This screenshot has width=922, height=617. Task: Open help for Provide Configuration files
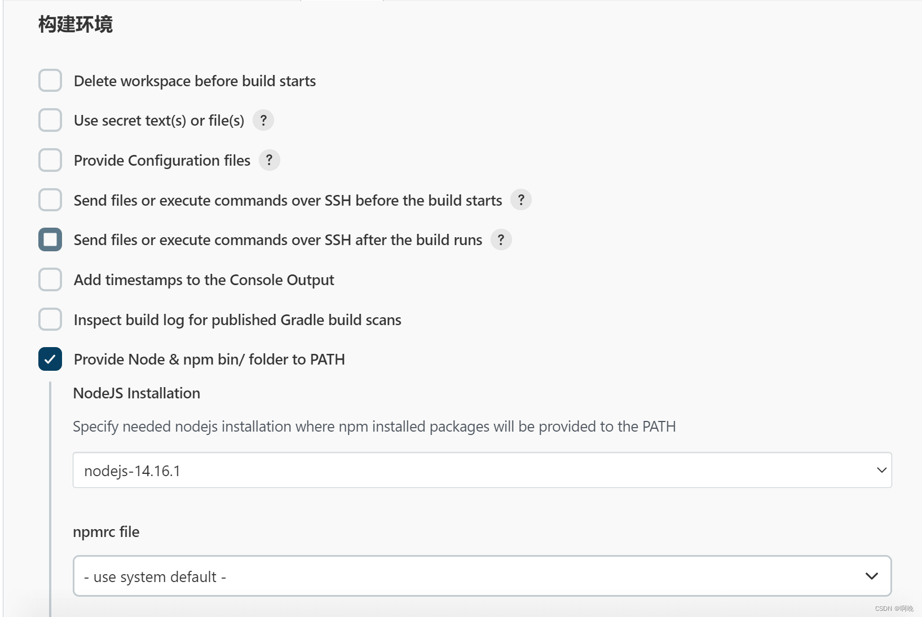pos(269,161)
